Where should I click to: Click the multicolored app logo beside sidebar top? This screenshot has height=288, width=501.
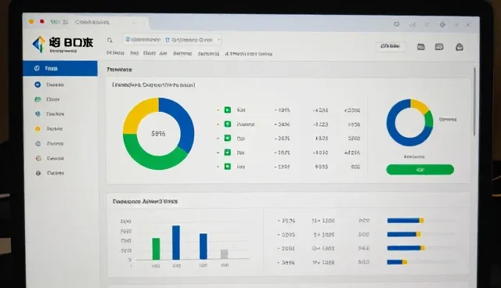pyautogui.click(x=38, y=45)
